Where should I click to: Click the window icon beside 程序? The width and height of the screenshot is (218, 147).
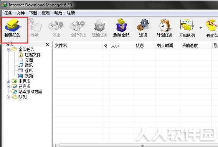click(x=20, y=70)
